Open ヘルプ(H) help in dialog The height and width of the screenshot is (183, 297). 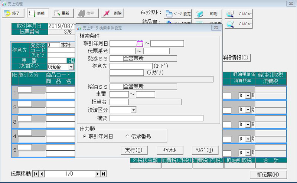(x=204, y=150)
